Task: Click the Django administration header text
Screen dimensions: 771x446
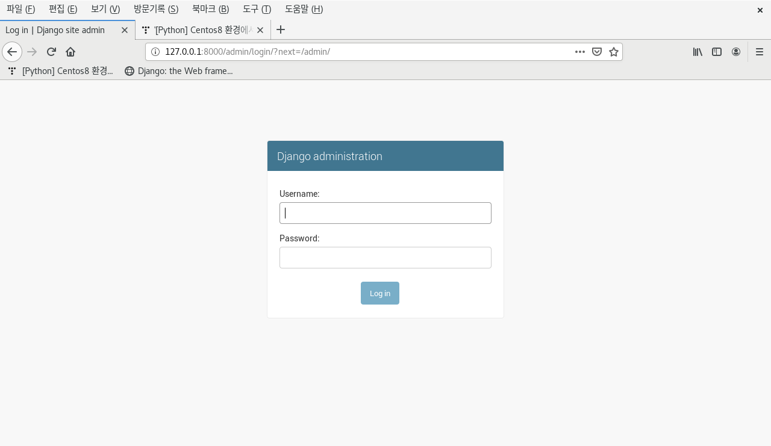Action: [329, 156]
